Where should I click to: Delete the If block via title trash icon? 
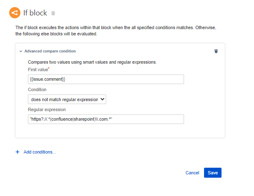[53, 13]
